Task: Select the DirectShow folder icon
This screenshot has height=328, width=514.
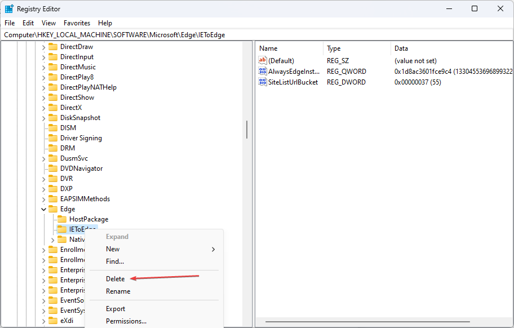Action: [x=53, y=97]
